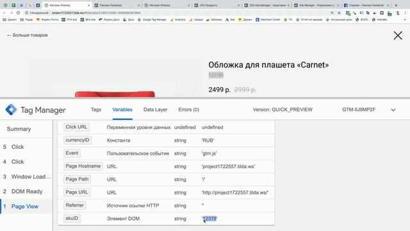Click the 2499 р. price
The image size is (410, 231).
(219, 90)
